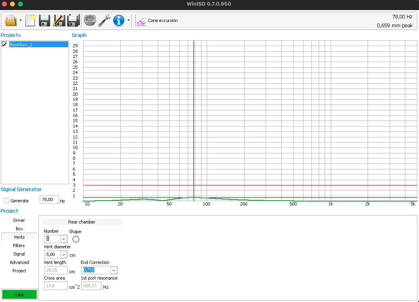Select the Vents tab
Image resolution: width=419 pixels, height=302 pixels.
pos(19,237)
